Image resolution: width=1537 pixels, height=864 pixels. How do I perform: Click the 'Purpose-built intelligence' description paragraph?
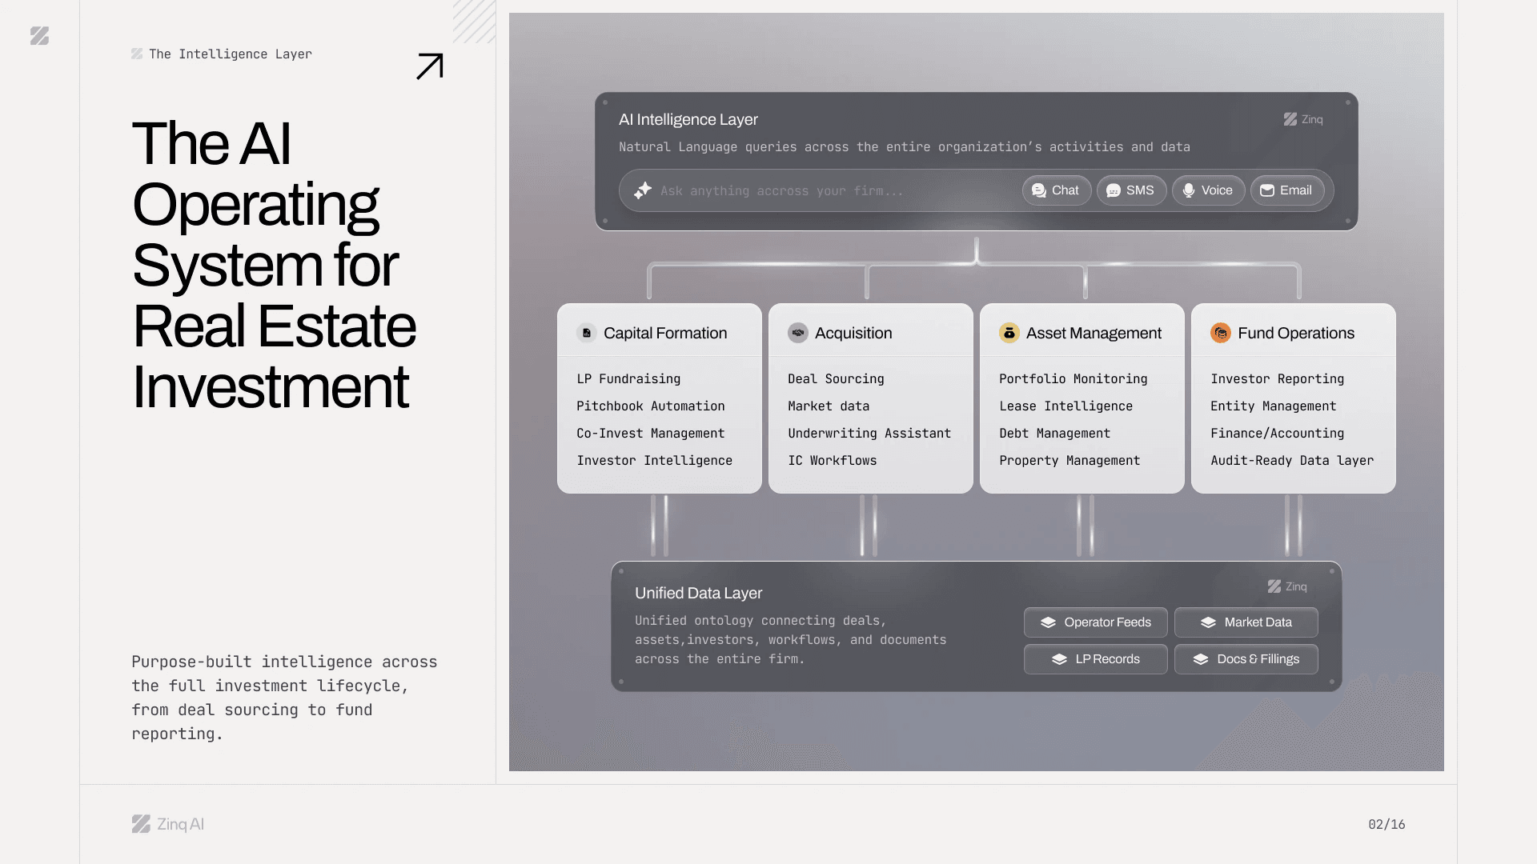coord(284,698)
